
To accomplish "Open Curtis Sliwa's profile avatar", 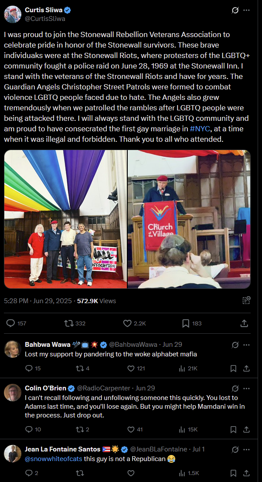I will [x=13, y=14].
